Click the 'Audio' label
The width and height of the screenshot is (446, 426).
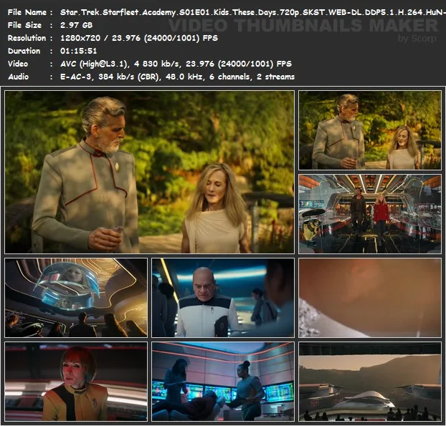(19, 77)
